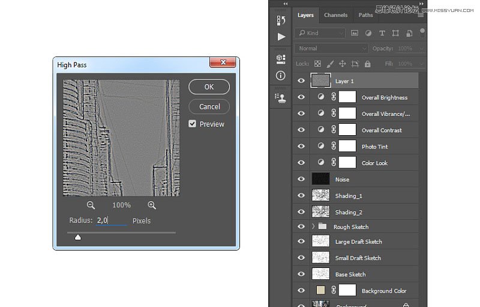This screenshot has width=480, height=307.
Task: Hide Background Color layer eye
Action: pyautogui.click(x=301, y=290)
